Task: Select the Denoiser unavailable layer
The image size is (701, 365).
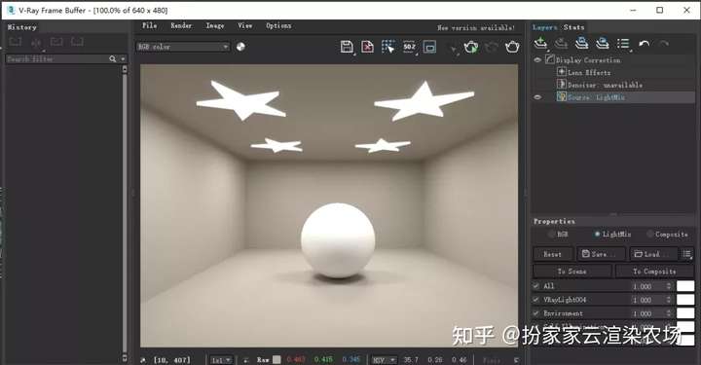Action: click(605, 85)
